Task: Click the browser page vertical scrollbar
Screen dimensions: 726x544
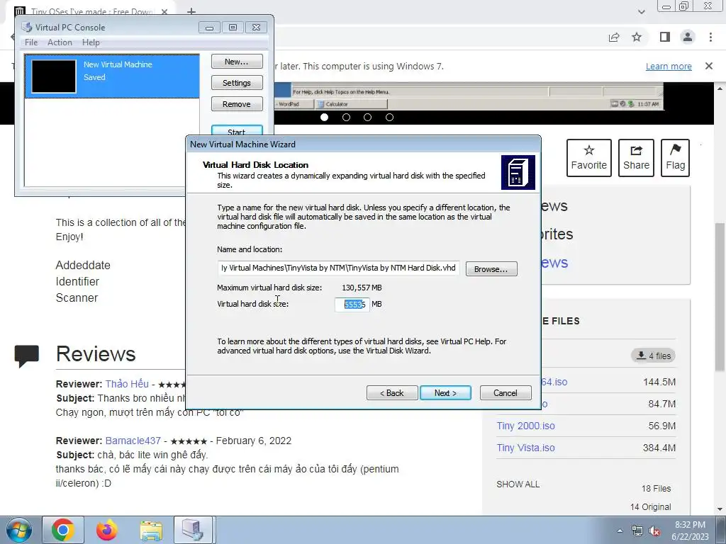Action: pos(720,296)
